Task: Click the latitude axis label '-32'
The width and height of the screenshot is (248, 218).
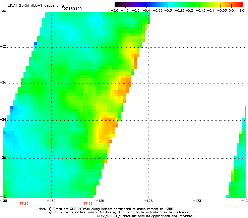Action: pyautogui.click(x=3, y=46)
